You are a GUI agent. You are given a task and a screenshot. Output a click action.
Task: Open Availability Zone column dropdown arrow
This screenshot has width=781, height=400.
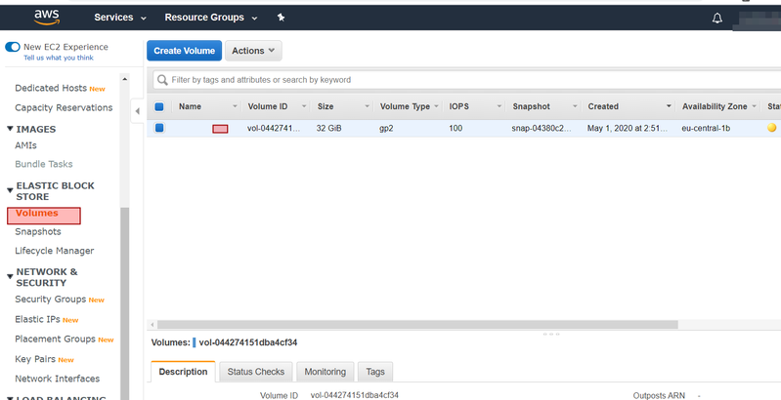(755, 106)
